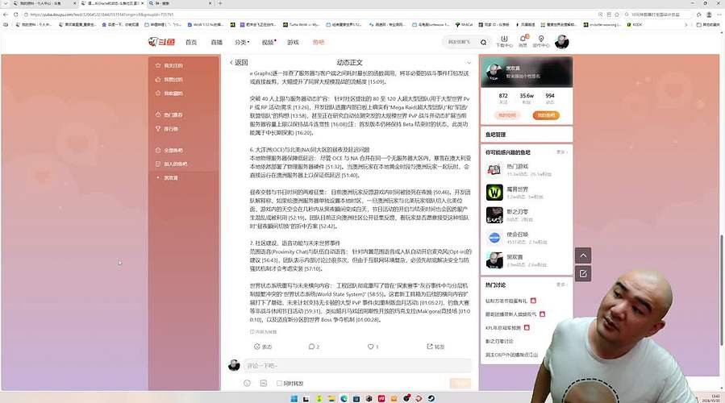Image resolution: width=725 pixels, height=403 pixels.
Task: Focus the comment input box
Action: (x=357, y=366)
